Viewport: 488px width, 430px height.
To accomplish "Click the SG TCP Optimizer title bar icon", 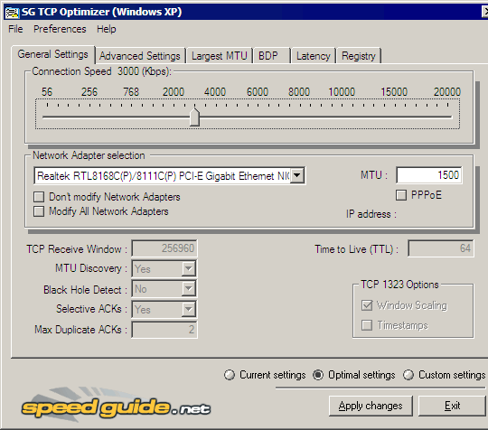I will [12, 12].
